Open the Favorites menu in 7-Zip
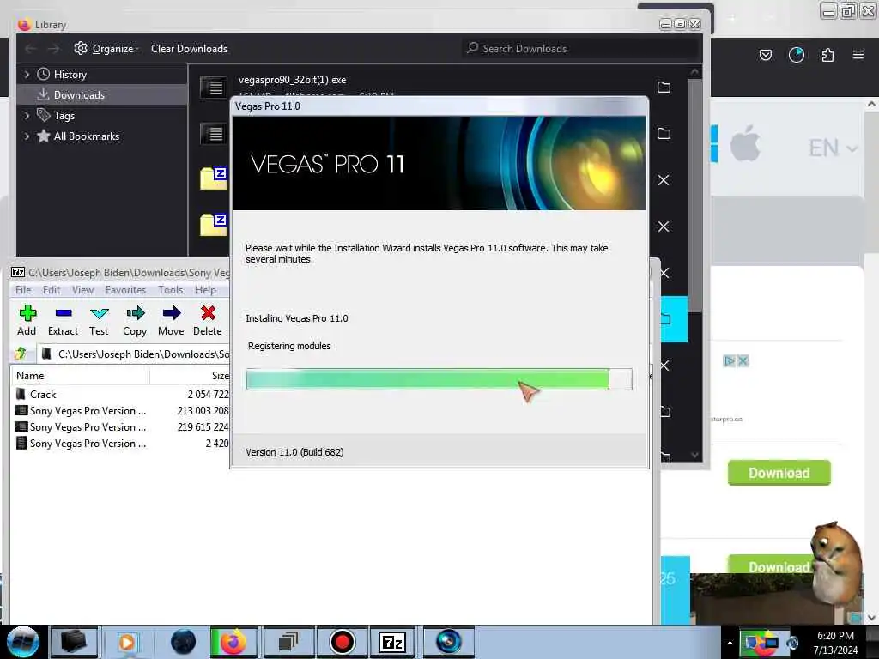Screen dimensions: 879x659 coord(125,290)
